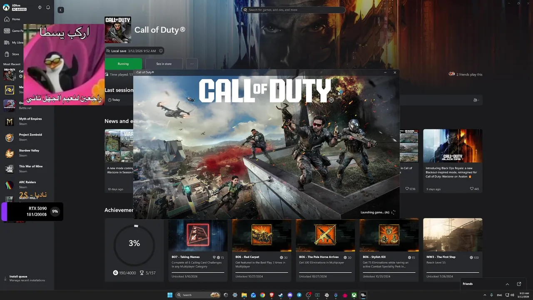Click the 5/157 trophy count
The height and width of the screenshot is (300, 533).
click(x=147, y=273)
